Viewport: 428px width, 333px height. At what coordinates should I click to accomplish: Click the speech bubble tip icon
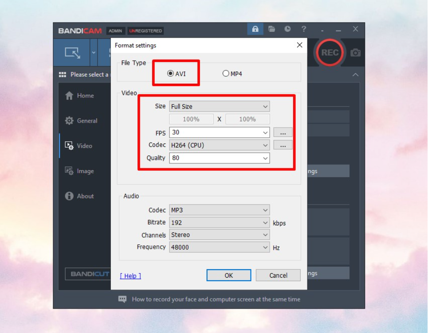tap(122, 299)
